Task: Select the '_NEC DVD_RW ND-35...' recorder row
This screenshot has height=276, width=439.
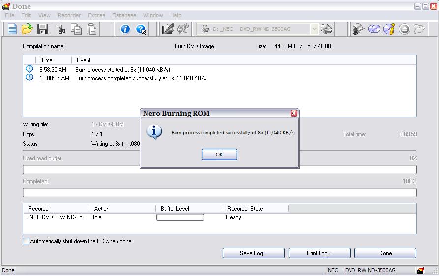Action: click(57, 217)
